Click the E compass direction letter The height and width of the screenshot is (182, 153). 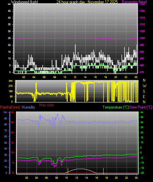click(x=144, y=97)
